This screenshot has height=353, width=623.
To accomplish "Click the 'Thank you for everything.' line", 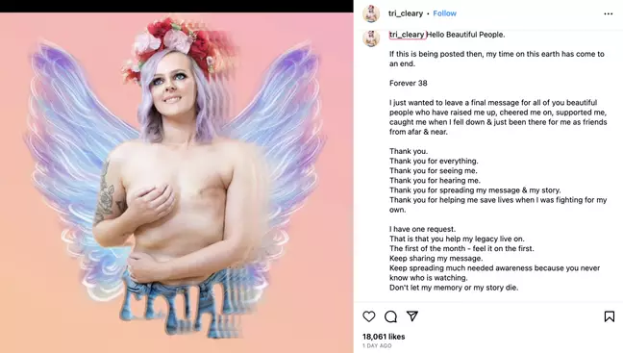I will (434, 161).
